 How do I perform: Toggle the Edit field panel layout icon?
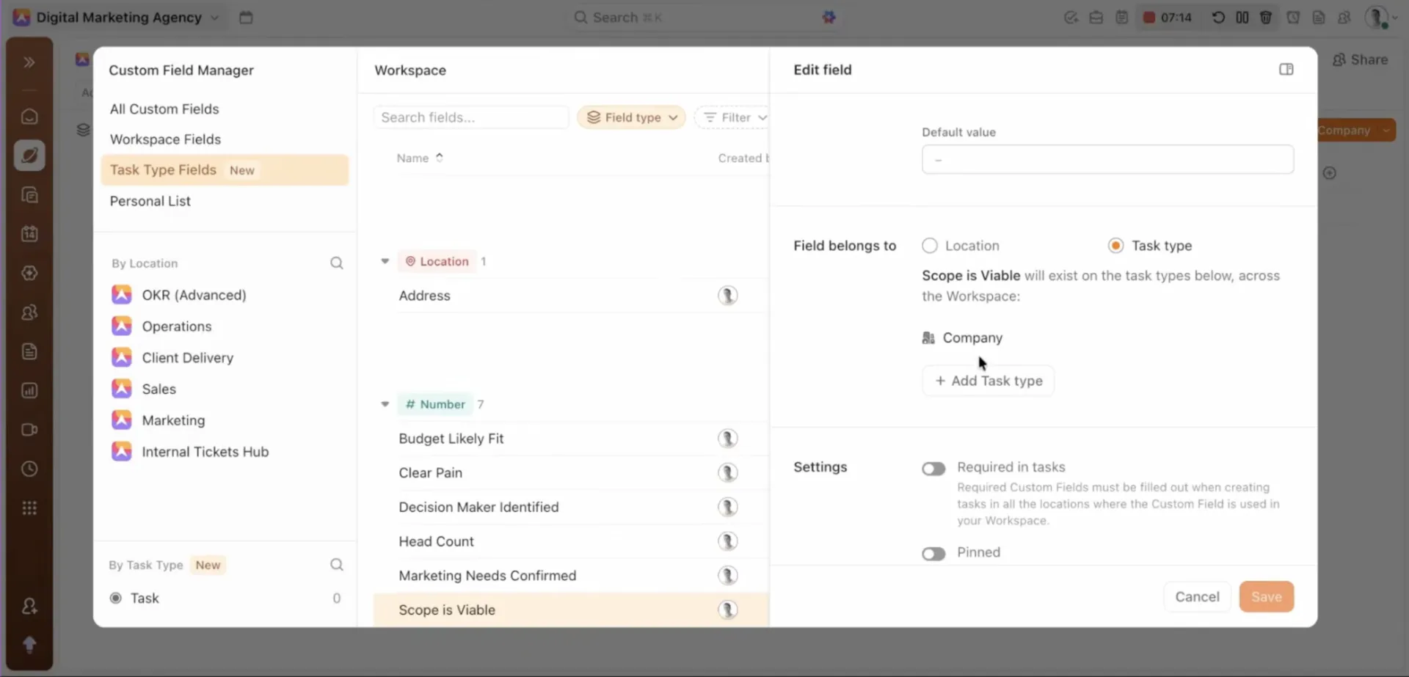[x=1286, y=70]
